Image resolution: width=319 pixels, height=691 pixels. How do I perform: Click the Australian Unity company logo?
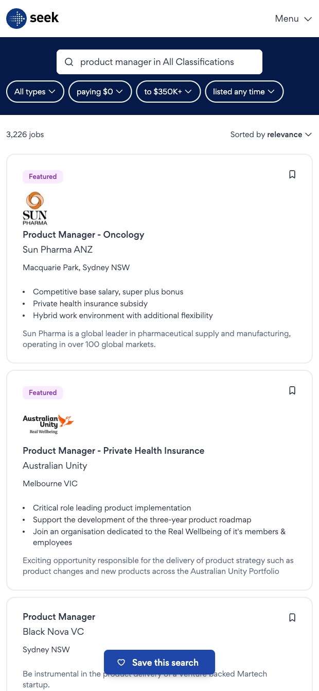click(x=48, y=424)
